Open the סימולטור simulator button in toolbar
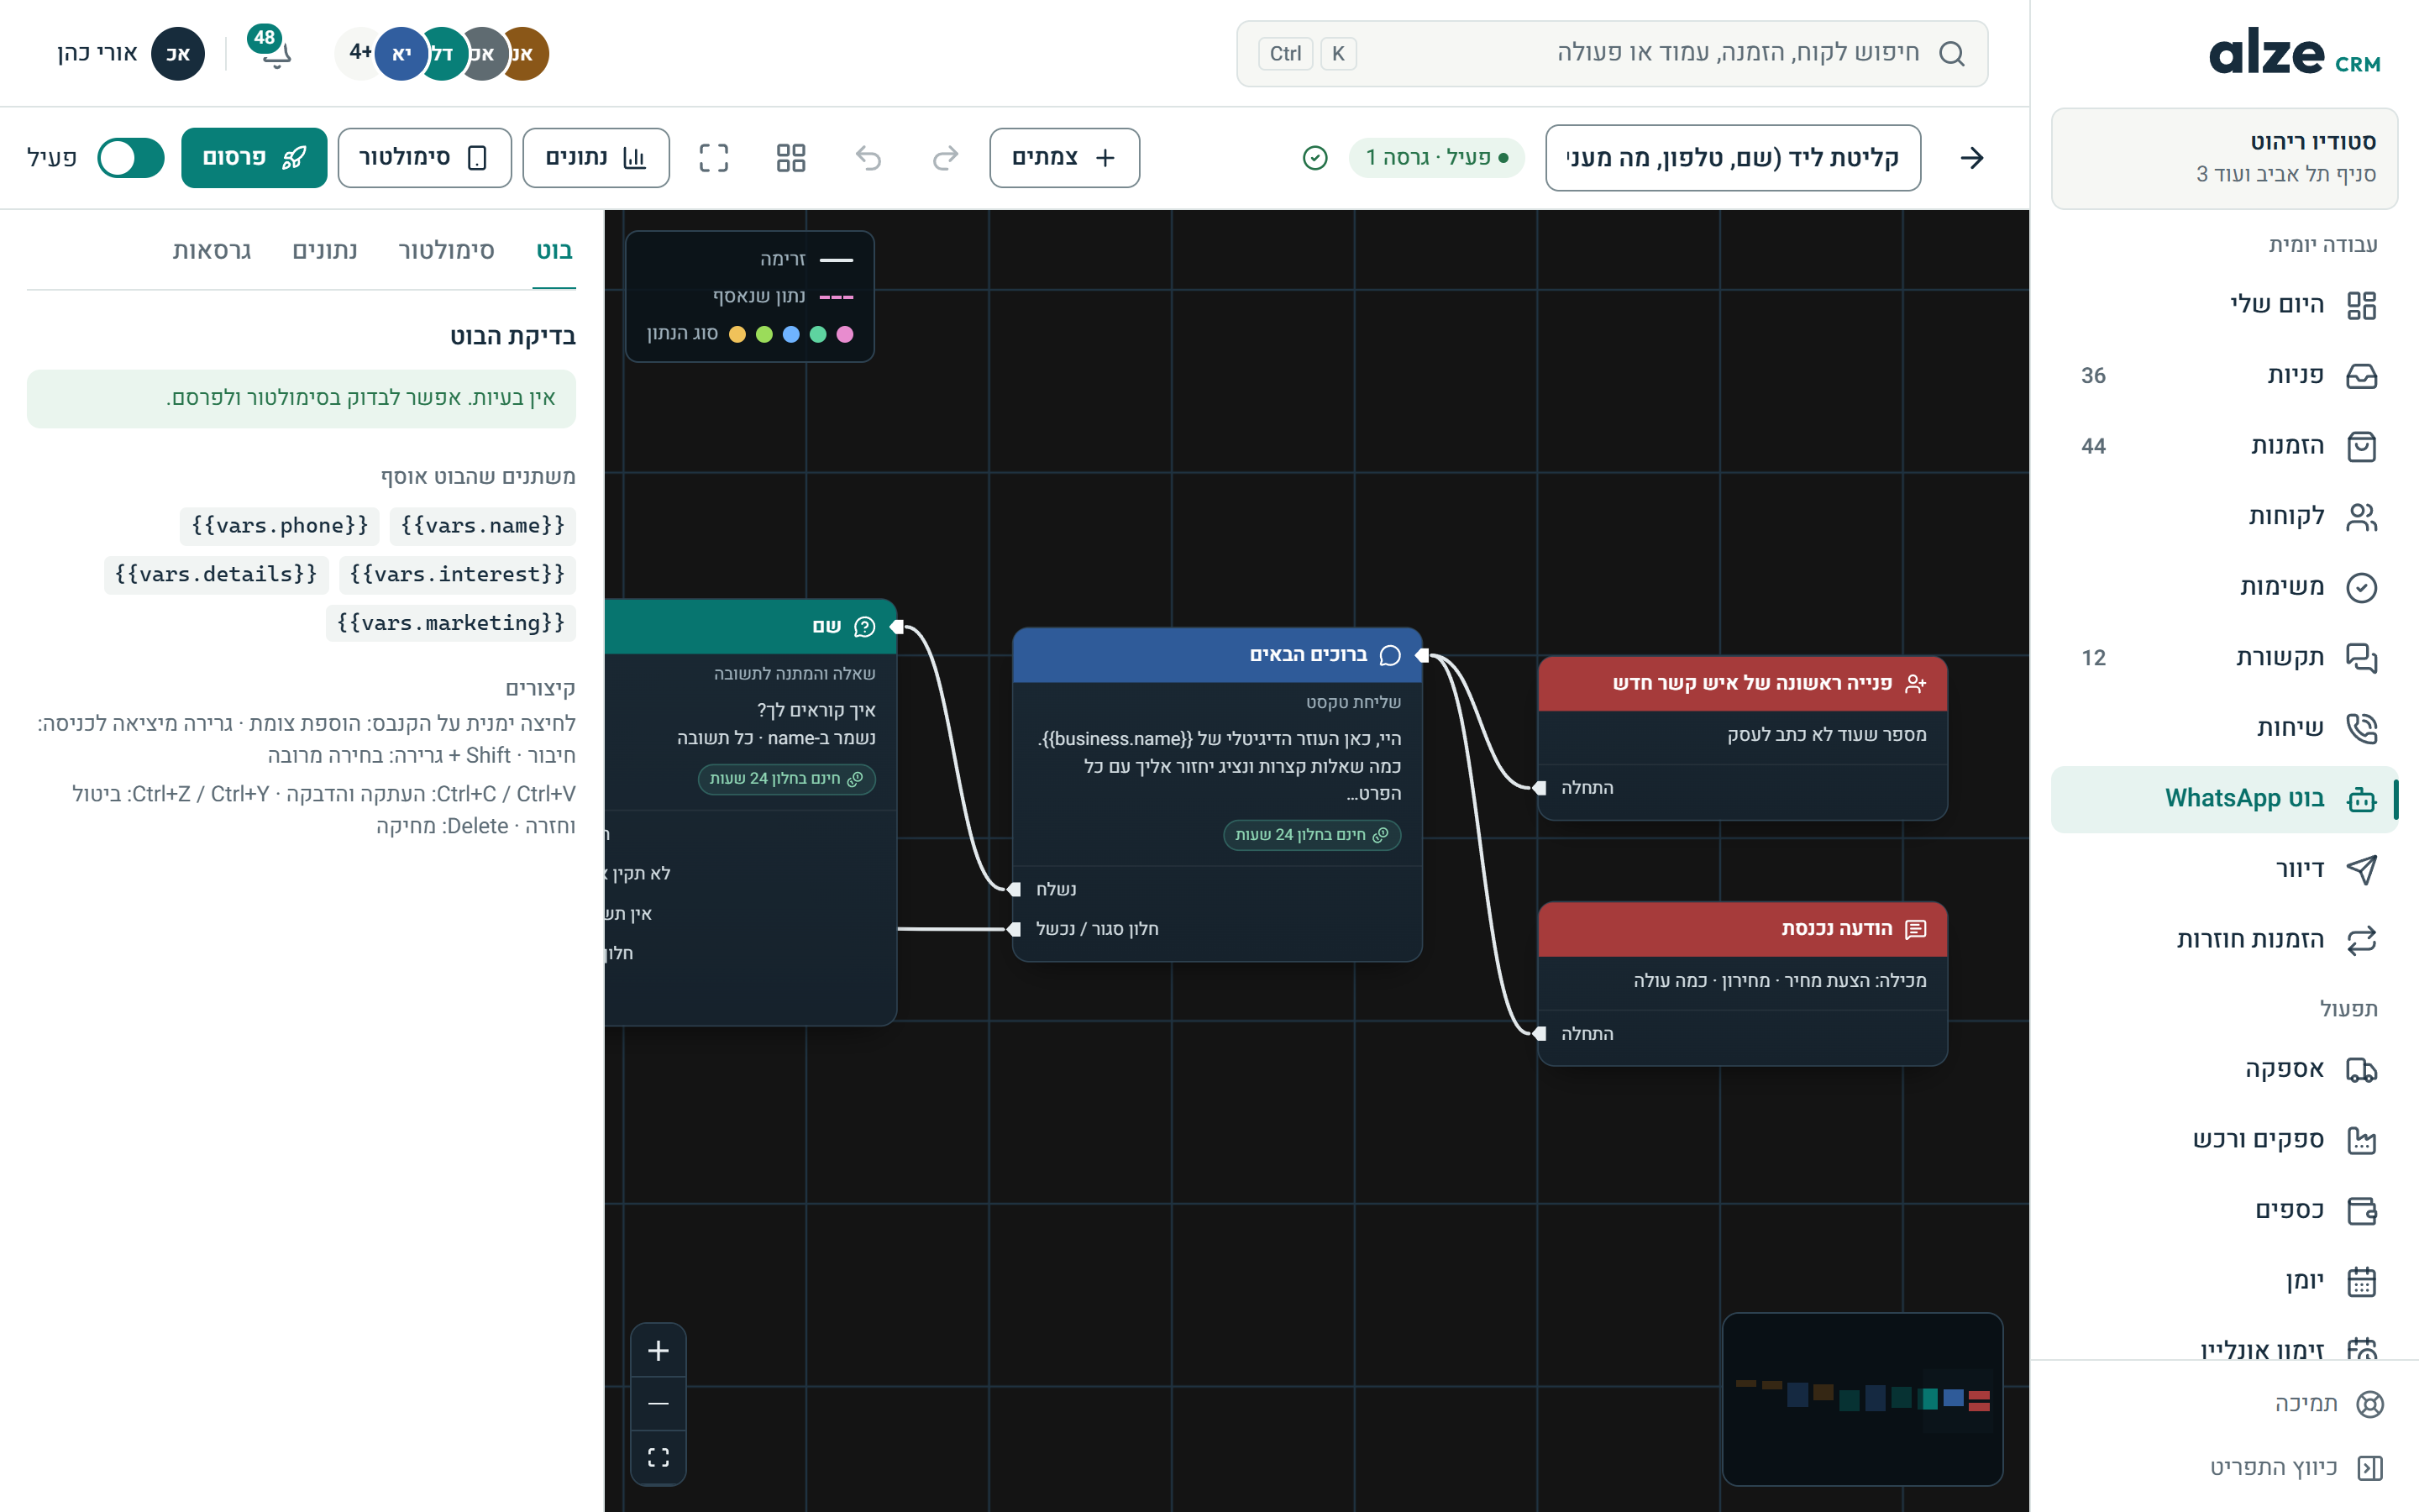This screenshot has width=2419, height=1512. (424, 158)
